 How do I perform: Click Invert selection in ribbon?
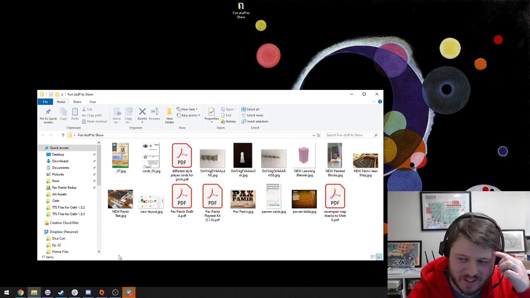coord(255,121)
